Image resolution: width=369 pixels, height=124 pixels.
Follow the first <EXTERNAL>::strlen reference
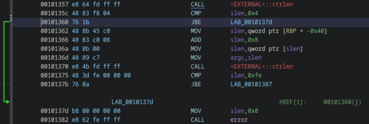[x=262, y=5]
